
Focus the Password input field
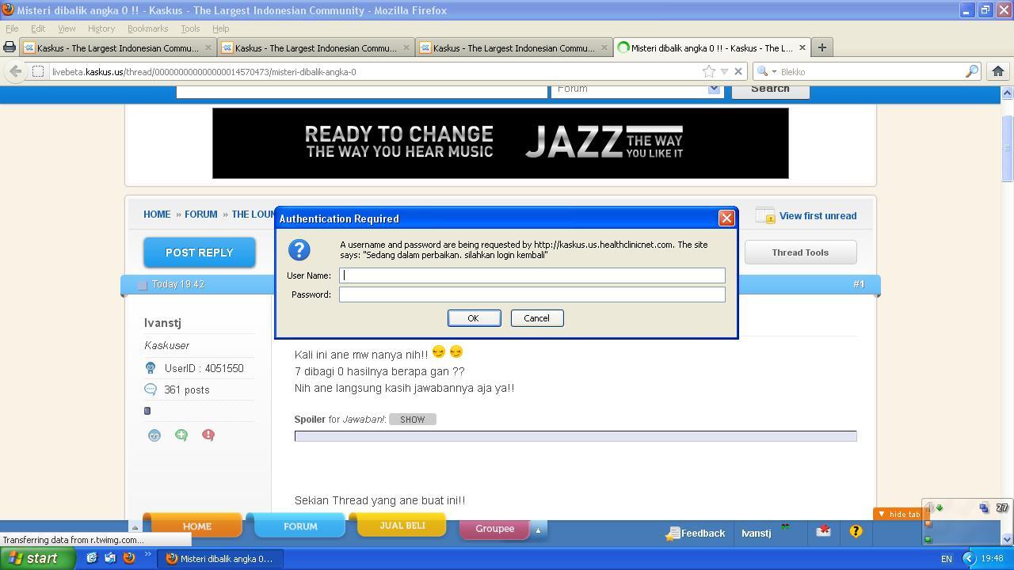pos(532,294)
